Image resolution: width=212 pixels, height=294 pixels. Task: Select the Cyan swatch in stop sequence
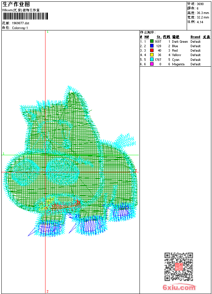click(x=151, y=59)
